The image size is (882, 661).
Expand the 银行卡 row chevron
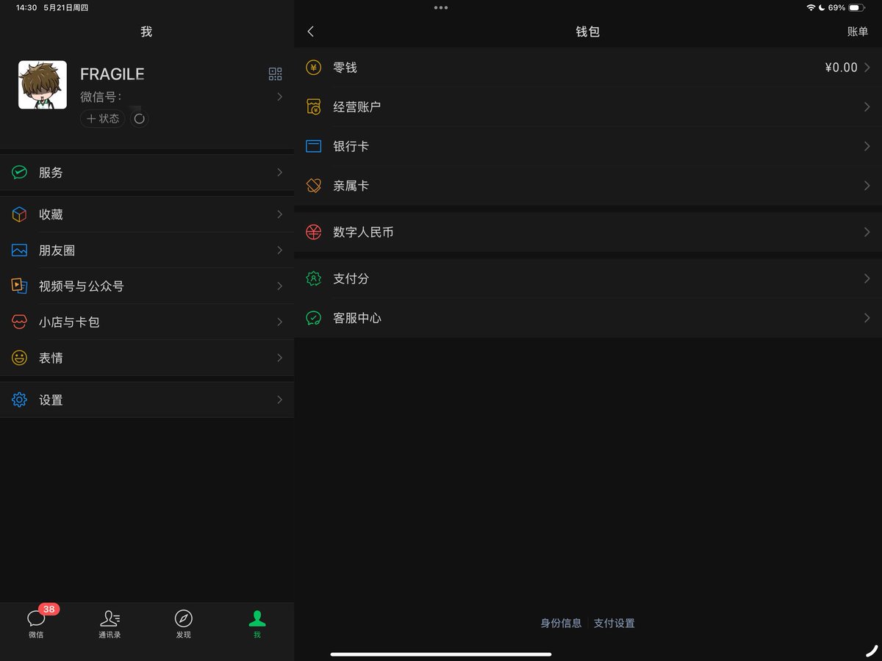coord(867,146)
